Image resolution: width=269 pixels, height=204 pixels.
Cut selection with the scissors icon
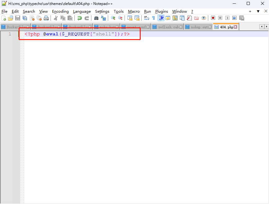coord(55,18)
